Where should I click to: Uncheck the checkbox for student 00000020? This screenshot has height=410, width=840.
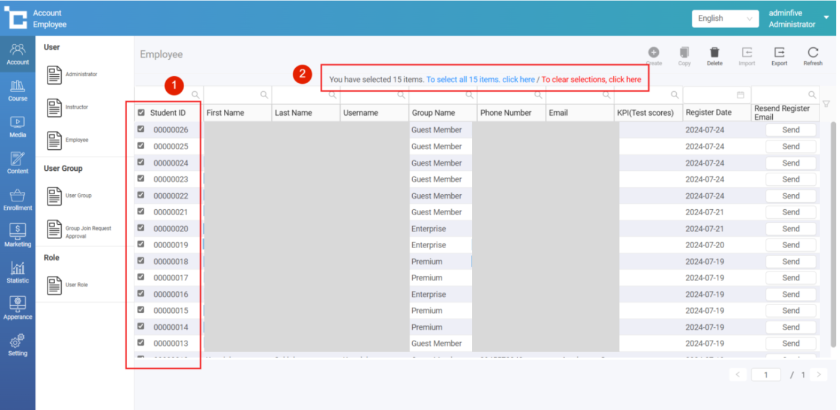click(141, 228)
